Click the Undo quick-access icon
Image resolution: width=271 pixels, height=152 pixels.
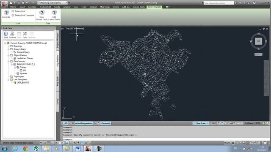tap(27, 3)
